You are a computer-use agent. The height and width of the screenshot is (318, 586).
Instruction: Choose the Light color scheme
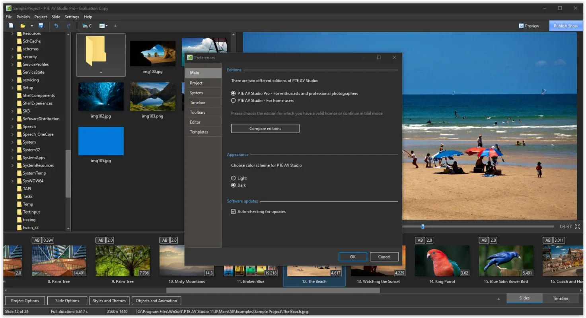pos(234,178)
